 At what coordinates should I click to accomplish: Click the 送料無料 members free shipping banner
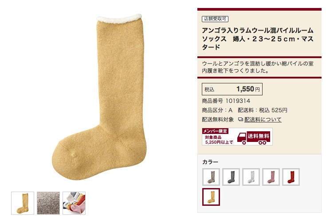pyautogui.click(x=237, y=137)
